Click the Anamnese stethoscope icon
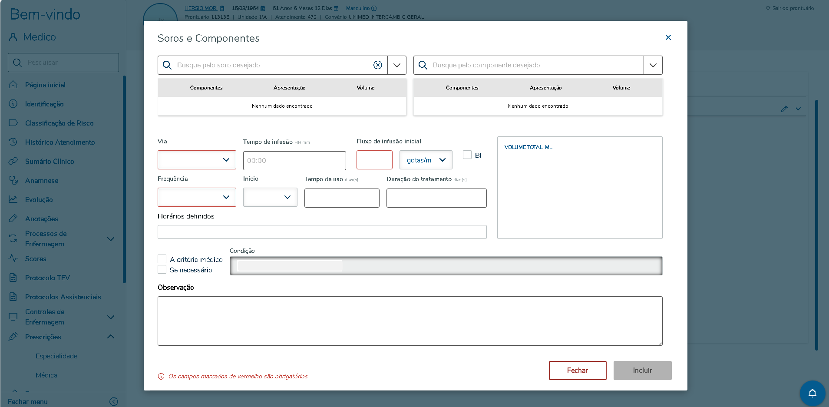The width and height of the screenshot is (829, 407). coord(13,180)
